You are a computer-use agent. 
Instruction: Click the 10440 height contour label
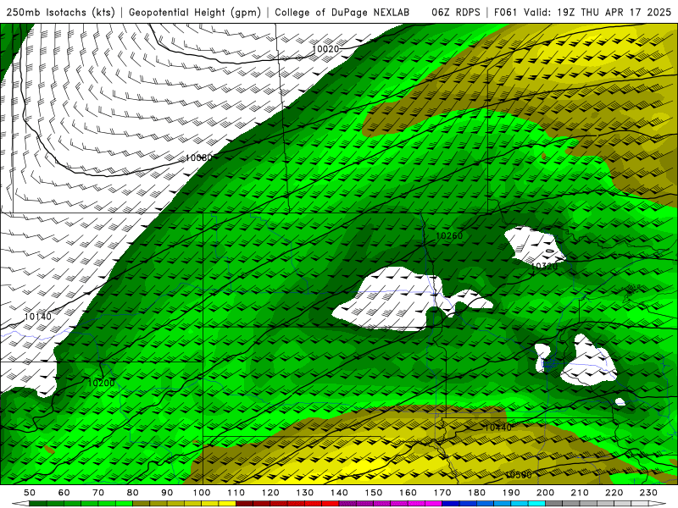click(497, 428)
